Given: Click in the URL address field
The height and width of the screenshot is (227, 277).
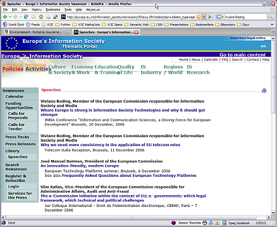Looking at the screenshot, I should [131, 17].
